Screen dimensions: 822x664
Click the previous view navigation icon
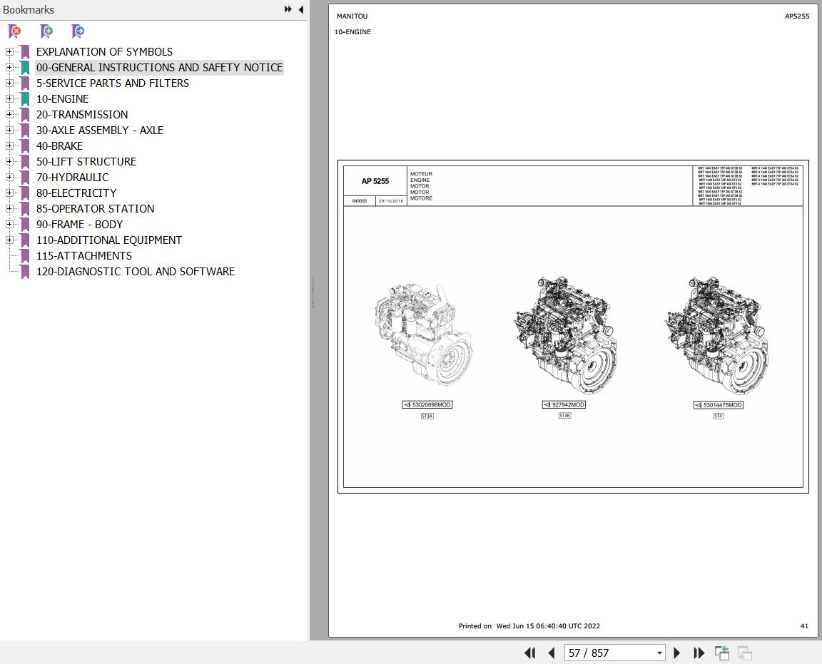coord(722,653)
